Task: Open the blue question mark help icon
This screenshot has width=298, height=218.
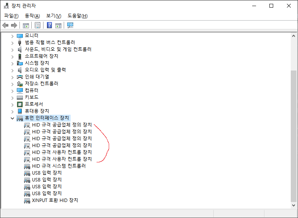Action: (50, 25)
